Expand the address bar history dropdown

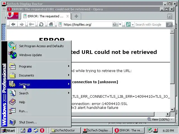click(120, 24)
